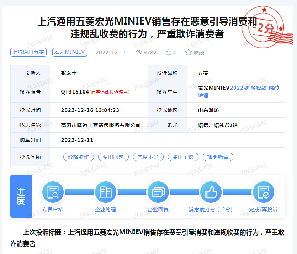
Task: Click the 企业回复 message icon
Action: pos(158,192)
